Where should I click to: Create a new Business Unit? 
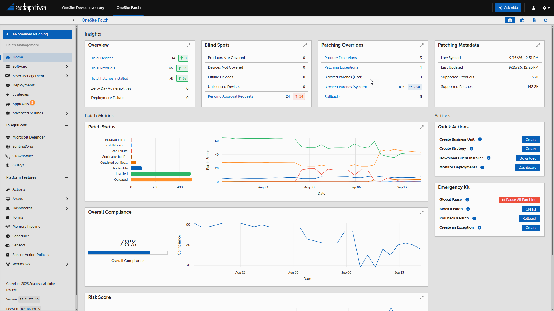[x=531, y=140]
